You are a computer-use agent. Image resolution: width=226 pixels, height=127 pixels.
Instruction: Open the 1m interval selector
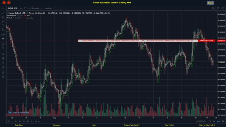coord(21,8)
